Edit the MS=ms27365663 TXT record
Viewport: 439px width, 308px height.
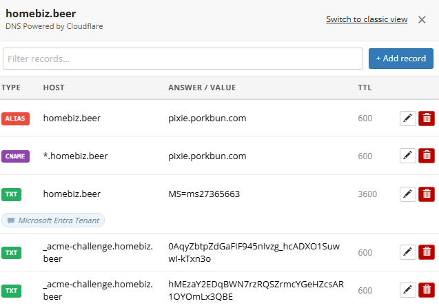[408, 194]
